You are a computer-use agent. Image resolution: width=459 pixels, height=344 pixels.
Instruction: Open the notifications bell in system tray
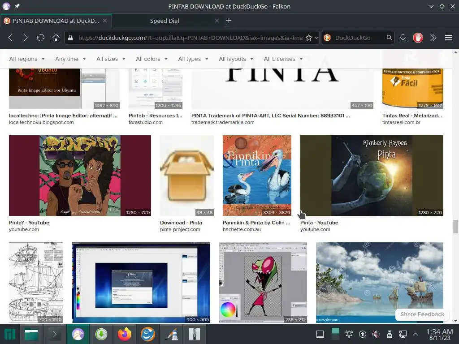click(x=349, y=334)
